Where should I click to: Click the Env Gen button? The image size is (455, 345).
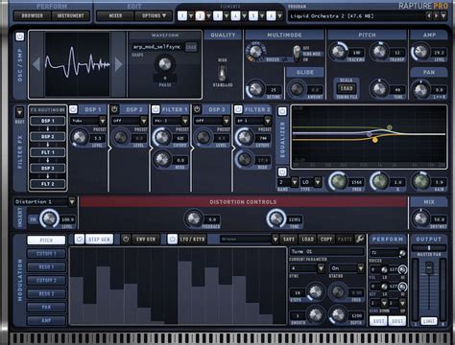pyautogui.click(x=146, y=240)
